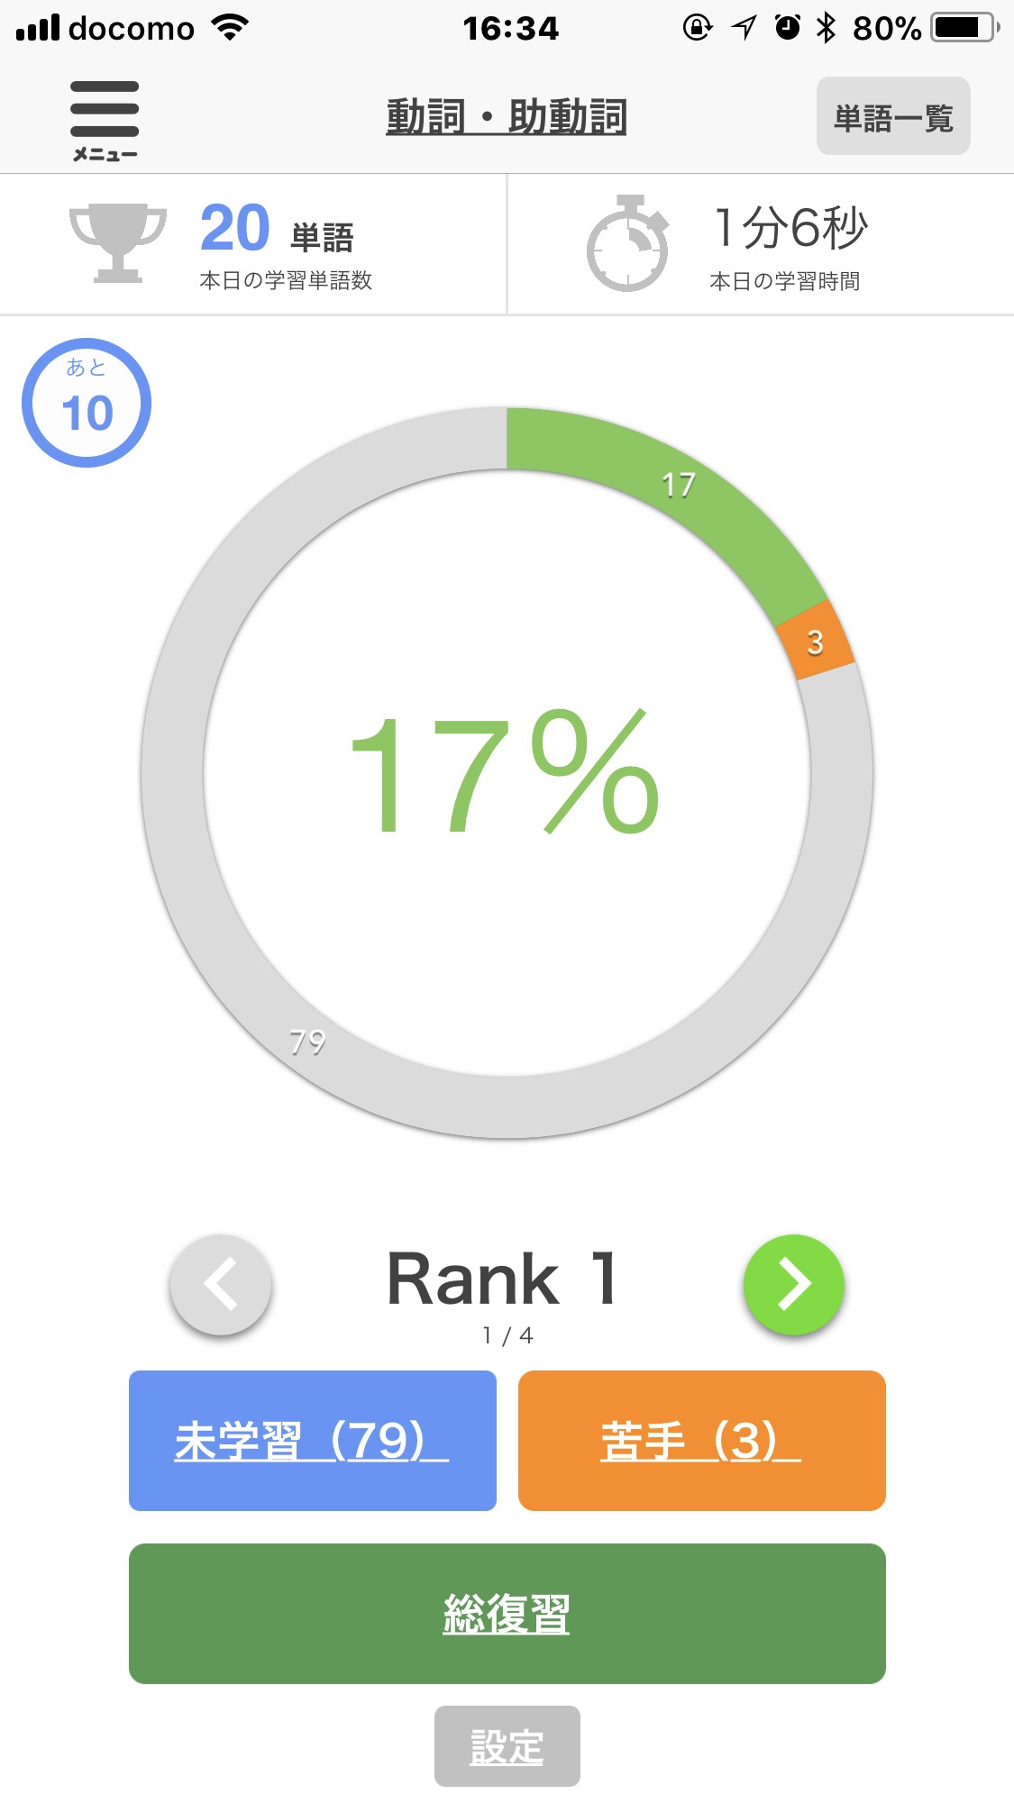Select the orange 3 segment of the chart
1014x1803 pixels.
(815, 642)
